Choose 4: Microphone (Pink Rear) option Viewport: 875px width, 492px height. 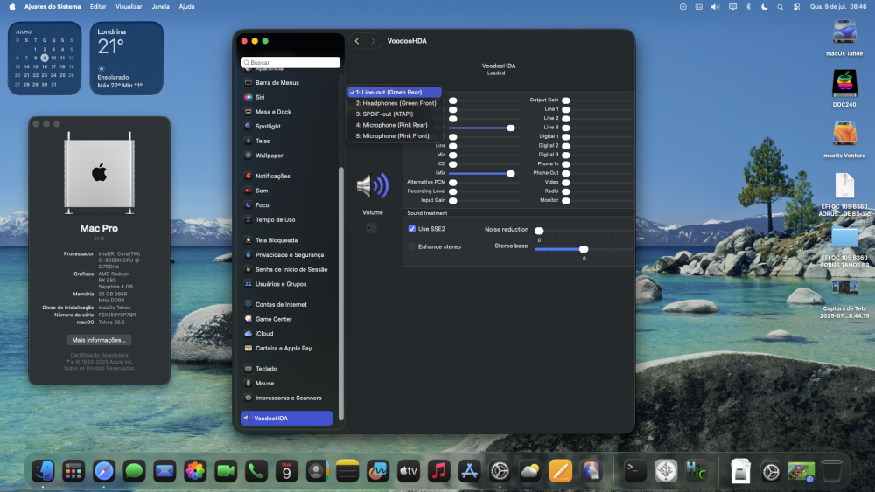[395, 125]
